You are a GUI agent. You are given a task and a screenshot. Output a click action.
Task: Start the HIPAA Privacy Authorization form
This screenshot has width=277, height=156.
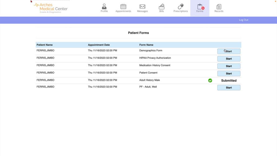coord(229,58)
